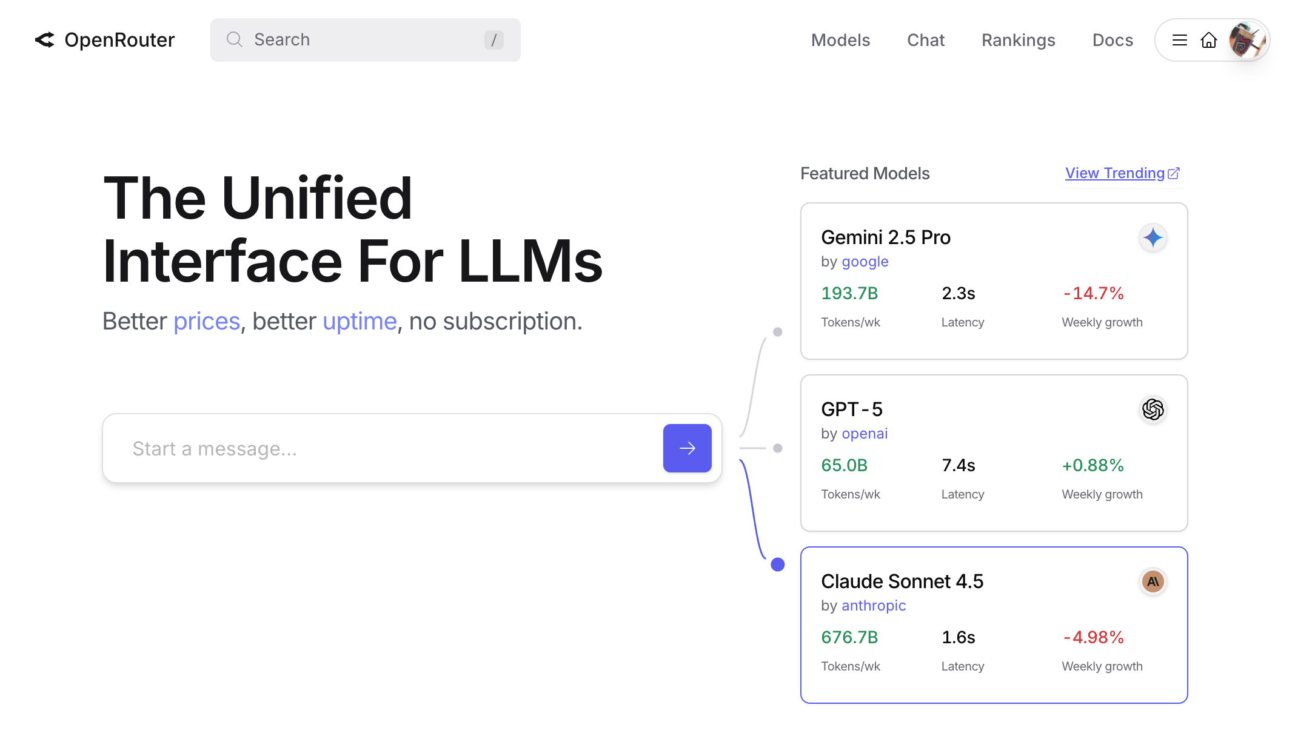Image resolution: width=1295 pixels, height=745 pixels.
Task: Click the google provider link
Action: 865,262
